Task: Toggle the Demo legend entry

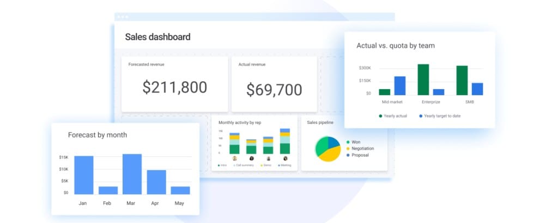Action: coord(267,165)
